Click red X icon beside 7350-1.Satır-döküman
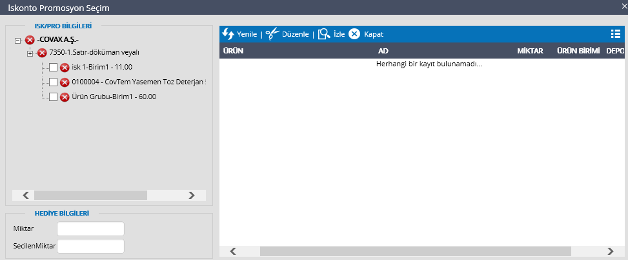The width and height of the screenshot is (628, 260). click(x=42, y=53)
